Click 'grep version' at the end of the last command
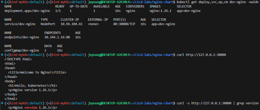The image size is (260, 110). coord(248,103)
